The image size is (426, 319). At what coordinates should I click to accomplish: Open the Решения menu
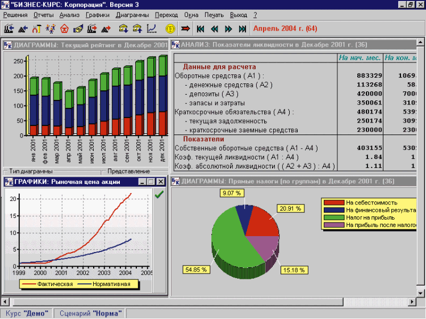(15, 15)
